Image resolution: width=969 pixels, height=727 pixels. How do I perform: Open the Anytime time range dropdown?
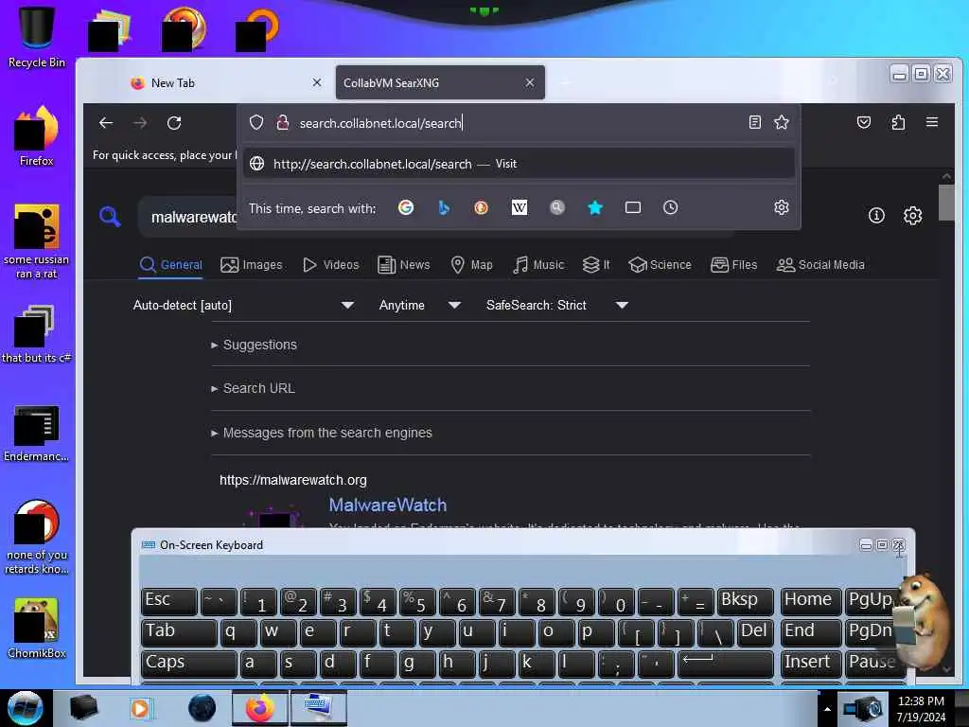click(419, 306)
